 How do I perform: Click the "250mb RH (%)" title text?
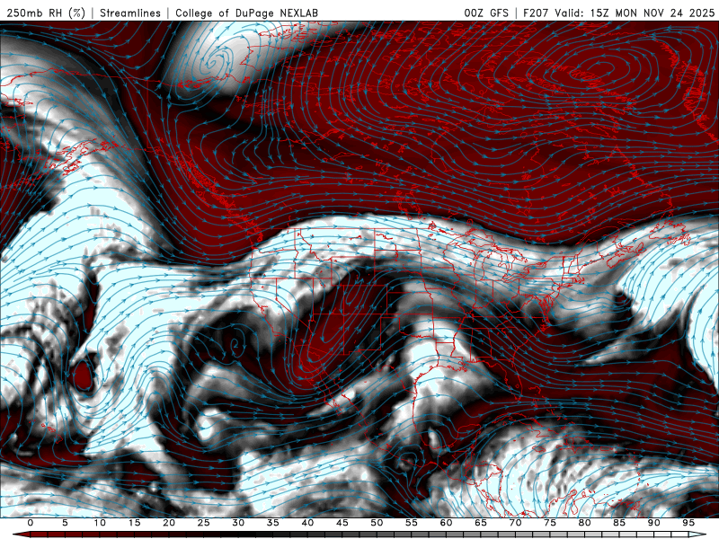point(46,13)
